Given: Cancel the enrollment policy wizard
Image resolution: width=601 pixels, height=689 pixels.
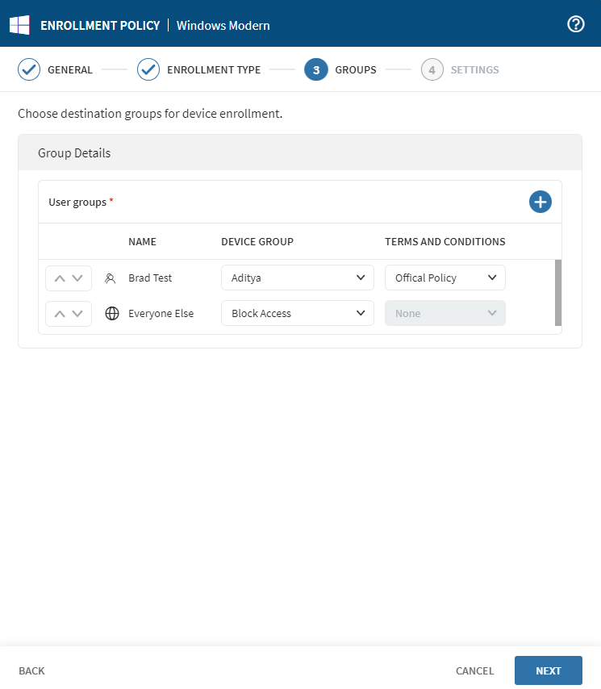Looking at the screenshot, I should [474, 671].
